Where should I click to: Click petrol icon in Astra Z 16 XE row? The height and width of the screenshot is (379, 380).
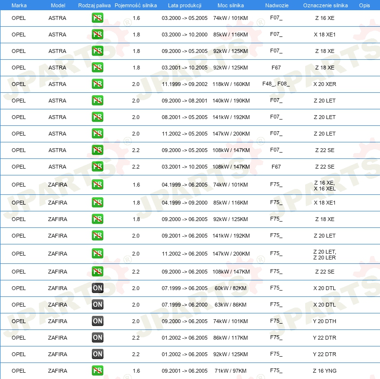point(97,18)
